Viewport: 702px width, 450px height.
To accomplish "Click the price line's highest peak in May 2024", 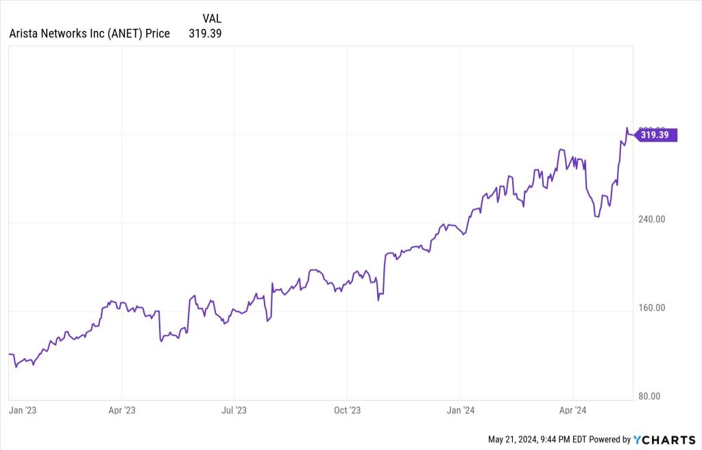I will [x=626, y=128].
